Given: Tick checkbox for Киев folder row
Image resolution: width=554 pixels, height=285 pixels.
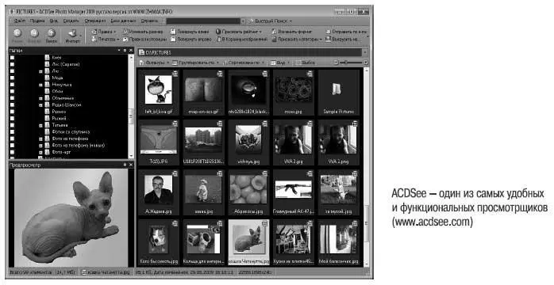Looking at the screenshot, I should [x=12, y=58].
